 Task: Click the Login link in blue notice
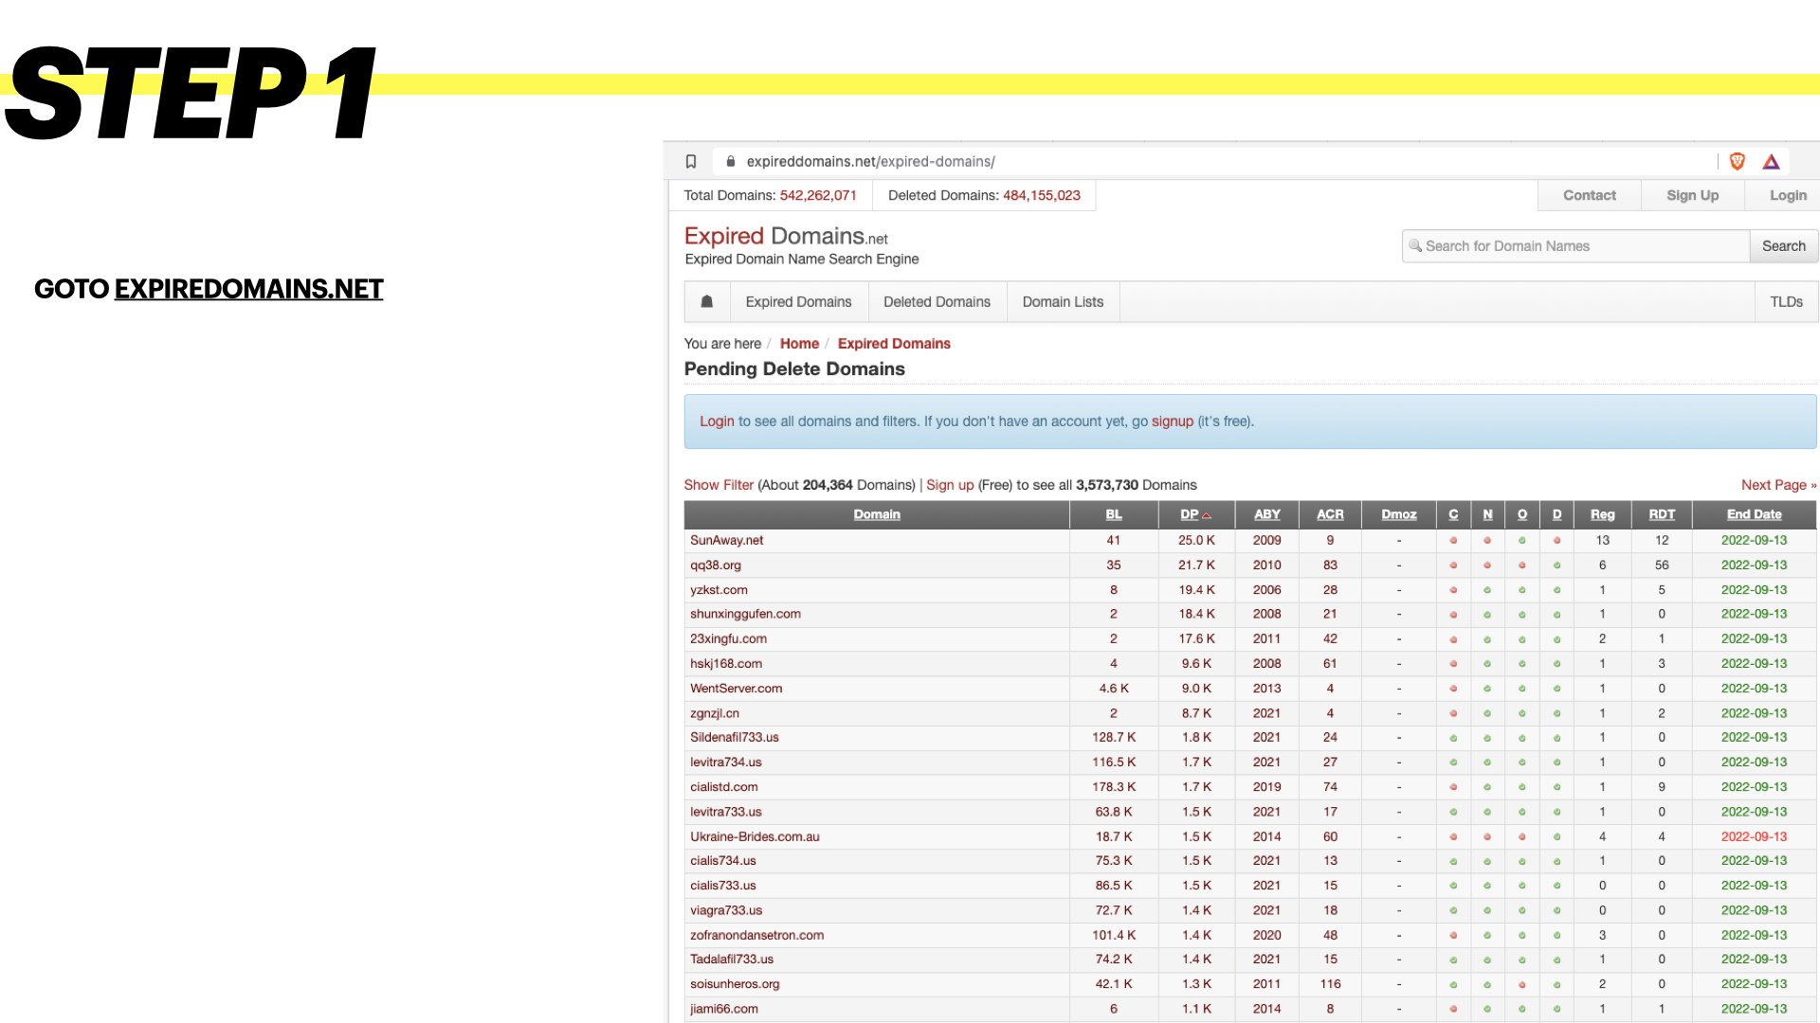(717, 422)
